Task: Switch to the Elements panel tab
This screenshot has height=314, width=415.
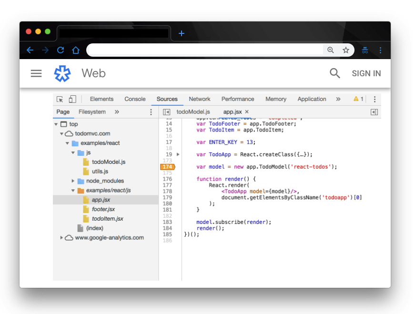Action: 101,99
